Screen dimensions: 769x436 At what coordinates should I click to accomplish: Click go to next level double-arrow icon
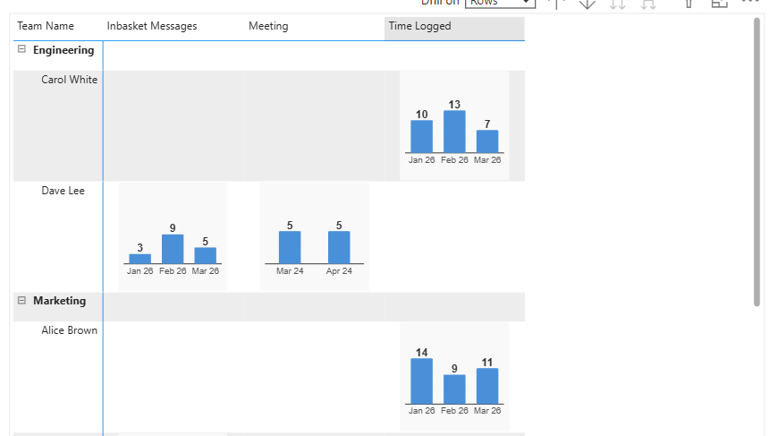(618, 4)
